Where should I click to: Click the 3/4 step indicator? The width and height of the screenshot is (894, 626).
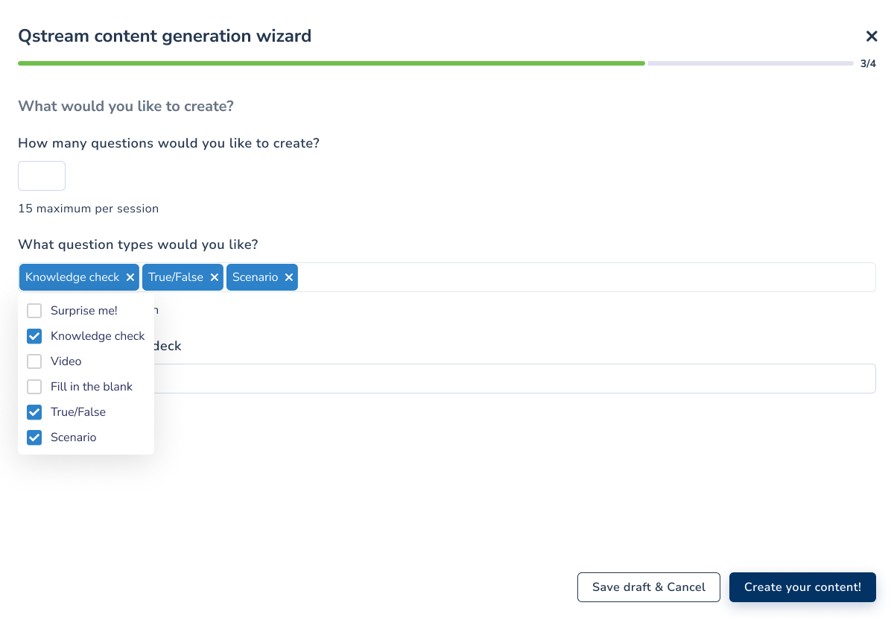click(x=868, y=64)
